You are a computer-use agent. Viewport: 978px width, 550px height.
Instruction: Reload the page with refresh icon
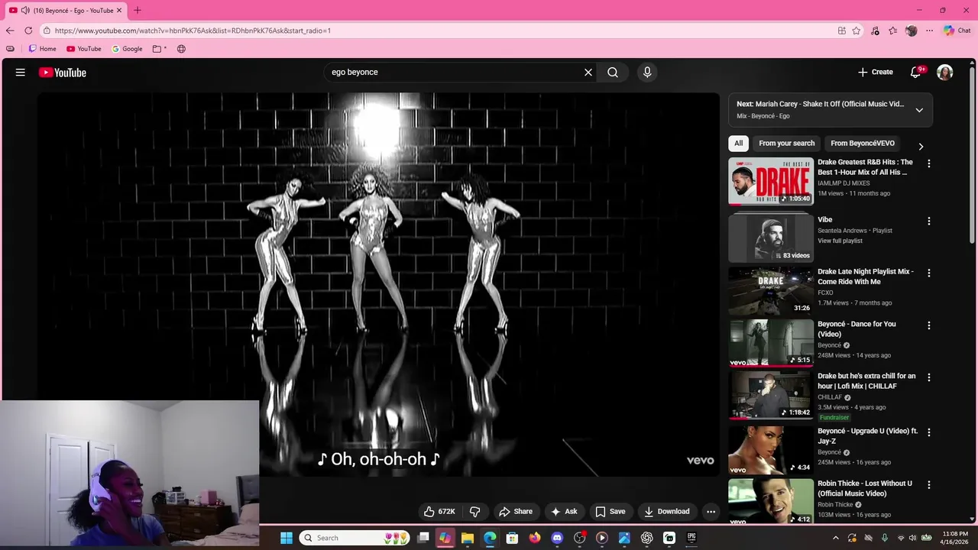tap(28, 31)
